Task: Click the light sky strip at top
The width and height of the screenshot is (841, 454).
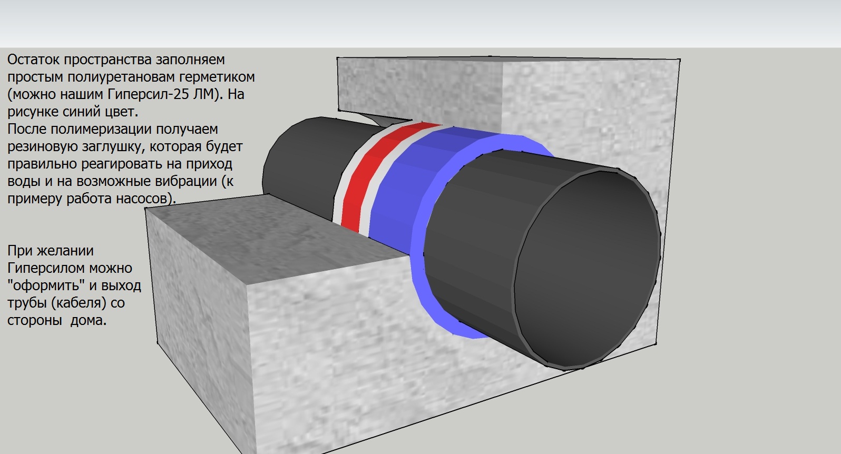Action: pyautogui.click(x=420, y=24)
